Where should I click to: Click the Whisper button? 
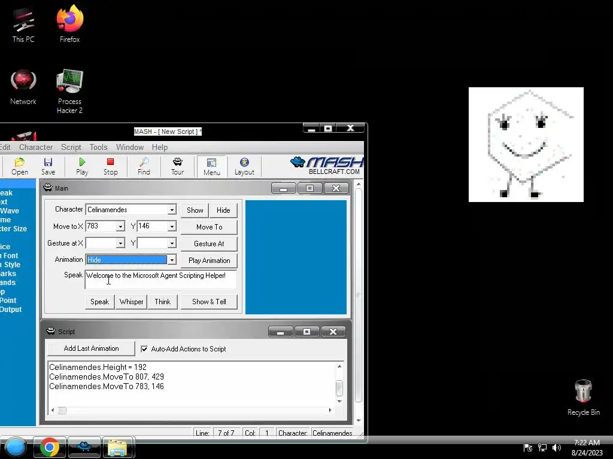[131, 302]
